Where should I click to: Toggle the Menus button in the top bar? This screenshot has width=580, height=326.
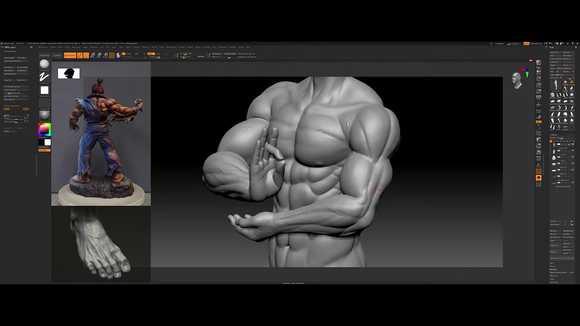(527, 43)
